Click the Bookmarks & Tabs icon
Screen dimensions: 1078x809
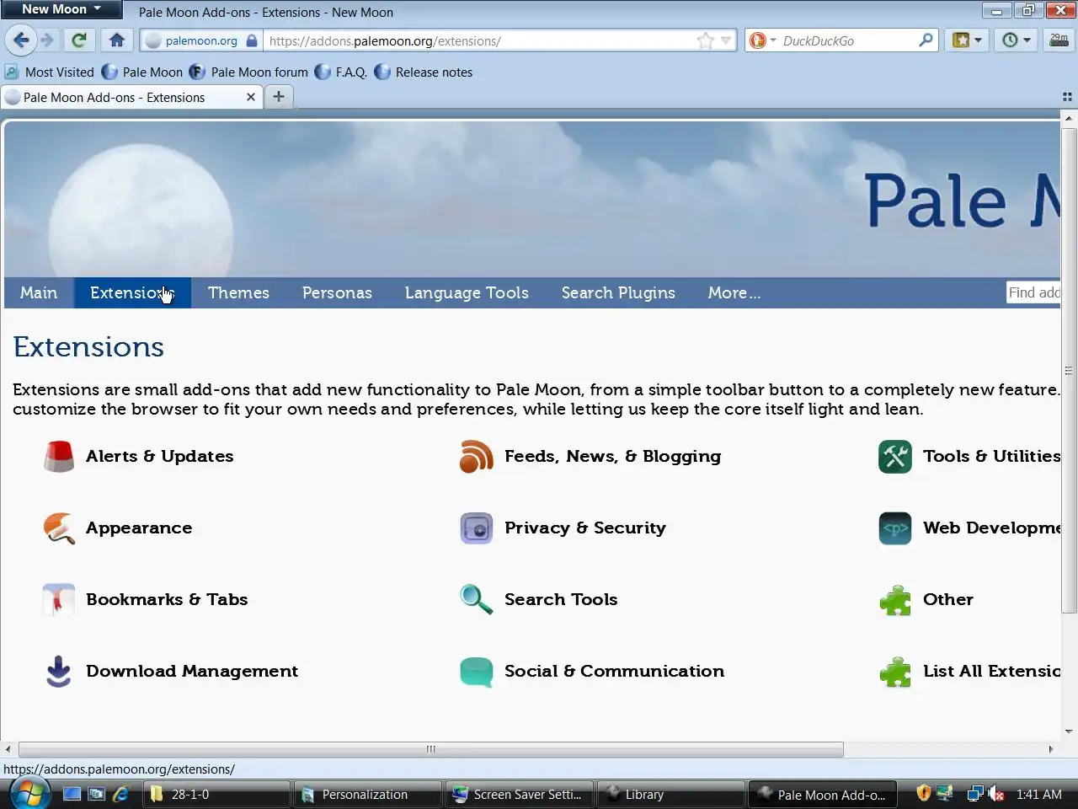pyautogui.click(x=59, y=600)
